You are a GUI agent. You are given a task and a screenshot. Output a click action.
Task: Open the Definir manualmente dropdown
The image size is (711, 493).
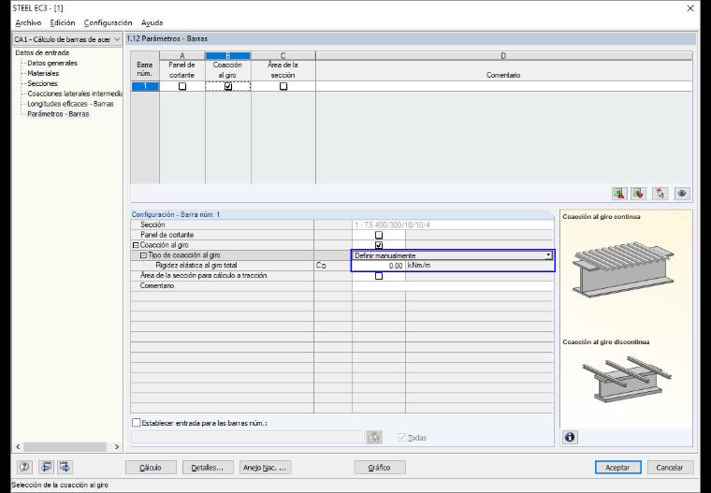[x=548, y=255]
